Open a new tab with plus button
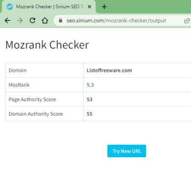The width and height of the screenshot is (191, 169). (x=104, y=7)
